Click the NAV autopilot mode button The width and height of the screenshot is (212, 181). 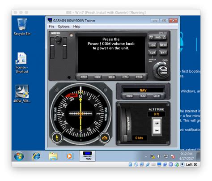143,96
